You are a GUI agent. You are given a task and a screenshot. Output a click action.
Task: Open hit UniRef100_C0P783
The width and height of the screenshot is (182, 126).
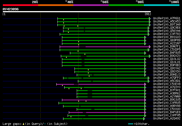167,34
